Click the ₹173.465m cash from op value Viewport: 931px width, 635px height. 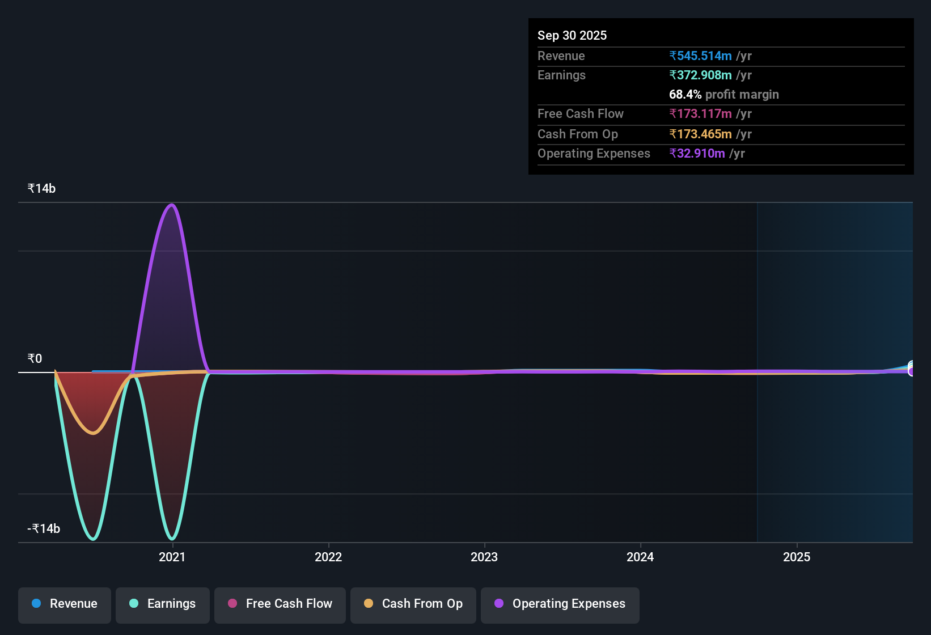coord(700,134)
